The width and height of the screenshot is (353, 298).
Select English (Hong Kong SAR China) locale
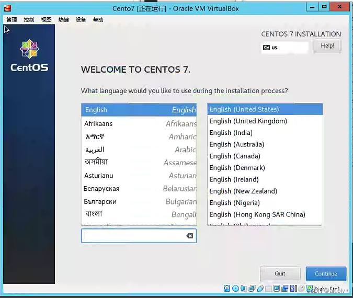pos(265,214)
